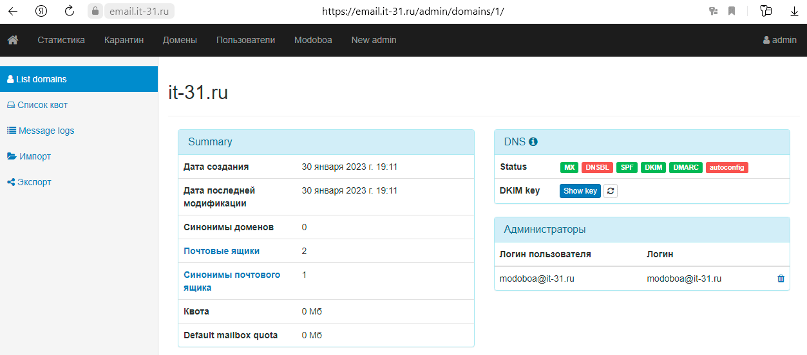807x355 pixels.
Task: Click the it-31.ru page heading
Action: tap(198, 93)
